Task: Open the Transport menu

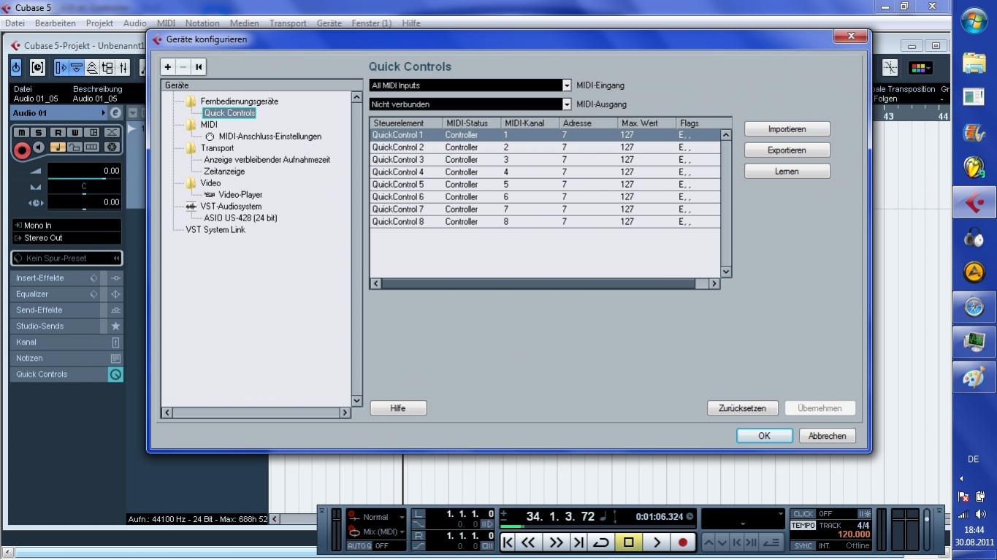Action: coord(288,23)
